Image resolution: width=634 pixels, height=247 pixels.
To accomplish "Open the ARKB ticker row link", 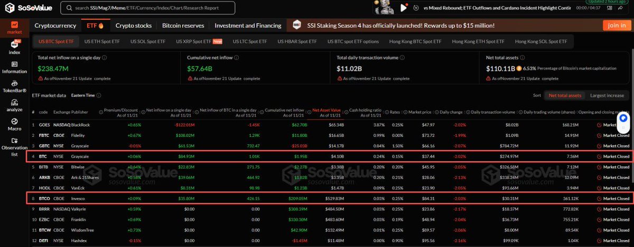I will click(x=44, y=178).
